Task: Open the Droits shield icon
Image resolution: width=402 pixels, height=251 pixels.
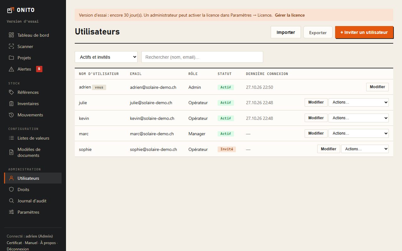Action: [11, 190]
